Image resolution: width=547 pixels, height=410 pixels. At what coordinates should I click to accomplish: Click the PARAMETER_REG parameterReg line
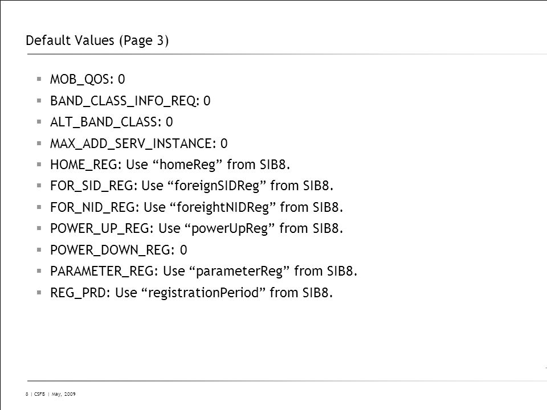(204, 271)
